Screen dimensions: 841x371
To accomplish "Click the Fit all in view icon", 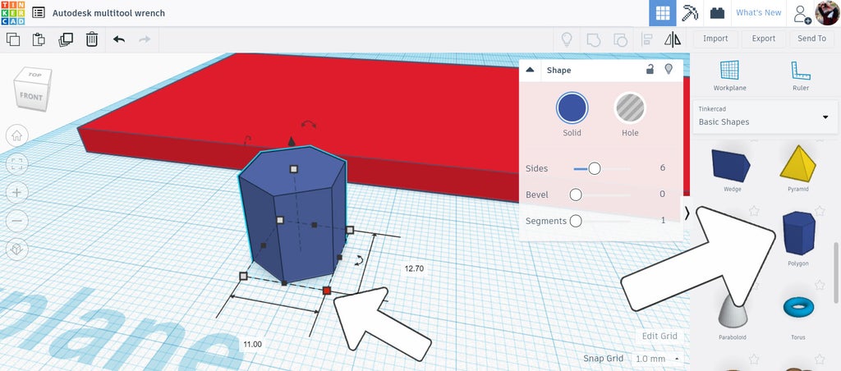I will pyautogui.click(x=16, y=164).
